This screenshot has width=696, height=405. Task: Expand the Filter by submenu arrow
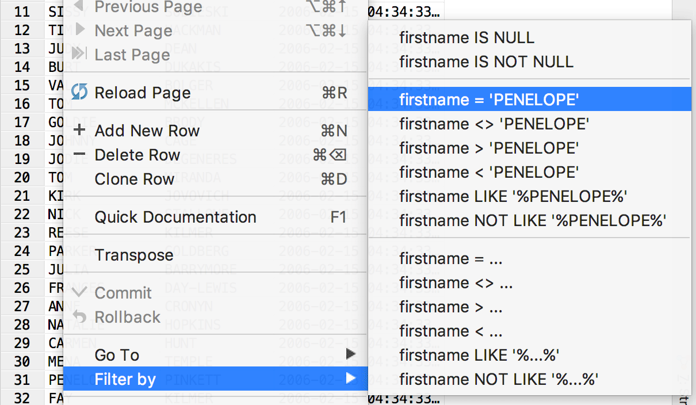(x=351, y=379)
